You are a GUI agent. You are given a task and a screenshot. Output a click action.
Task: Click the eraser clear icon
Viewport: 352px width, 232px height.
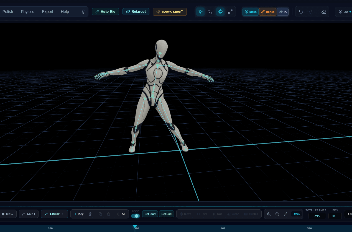pos(324,12)
